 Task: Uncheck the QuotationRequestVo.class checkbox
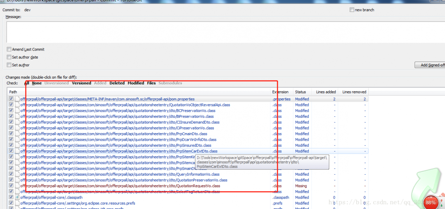tap(11, 185)
